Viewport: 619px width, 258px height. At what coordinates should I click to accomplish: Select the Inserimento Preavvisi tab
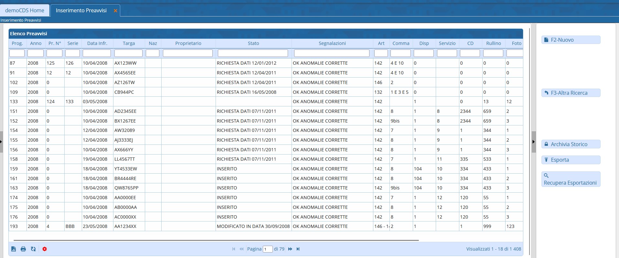pos(81,10)
